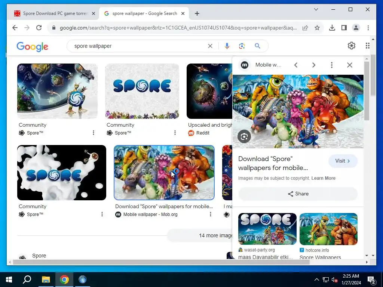Click the spore wallpaper search field
The image size is (383, 287).
139,46
